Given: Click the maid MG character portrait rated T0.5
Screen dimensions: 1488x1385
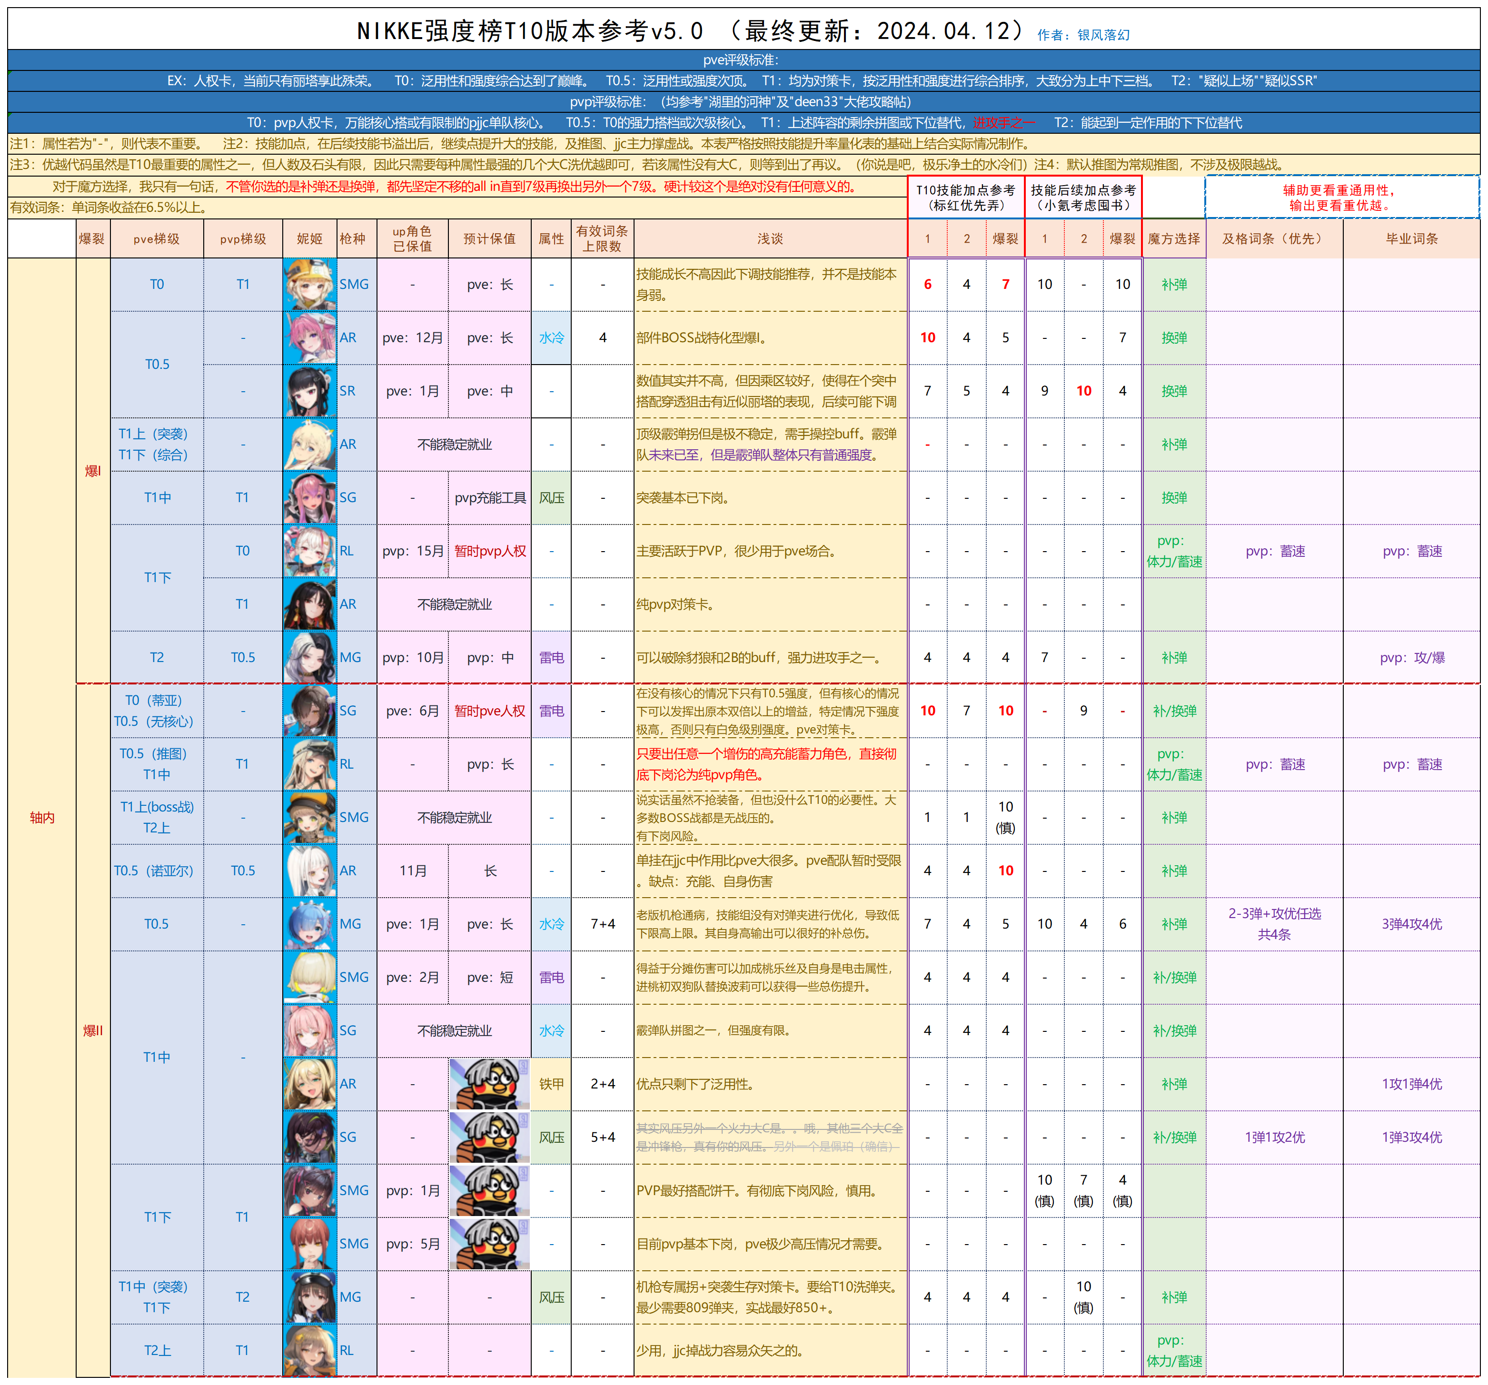Looking at the screenshot, I should pyautogui.click(x=311, y=923).
